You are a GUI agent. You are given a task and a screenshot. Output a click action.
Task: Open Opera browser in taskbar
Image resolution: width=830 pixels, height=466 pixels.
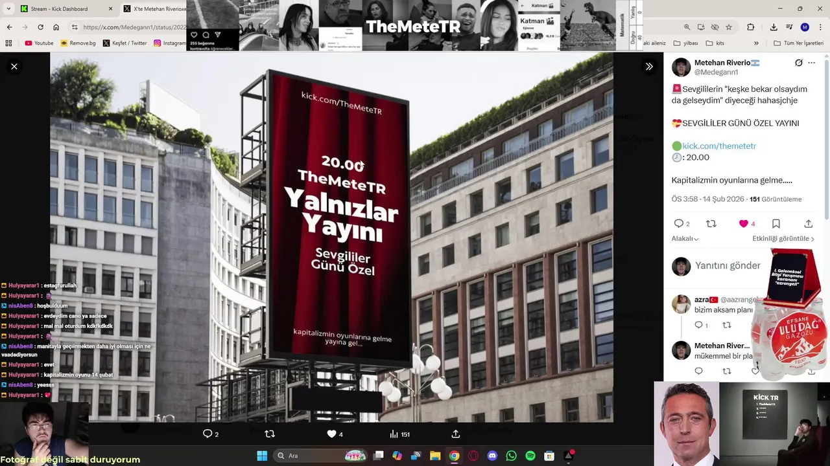[473, 456]
